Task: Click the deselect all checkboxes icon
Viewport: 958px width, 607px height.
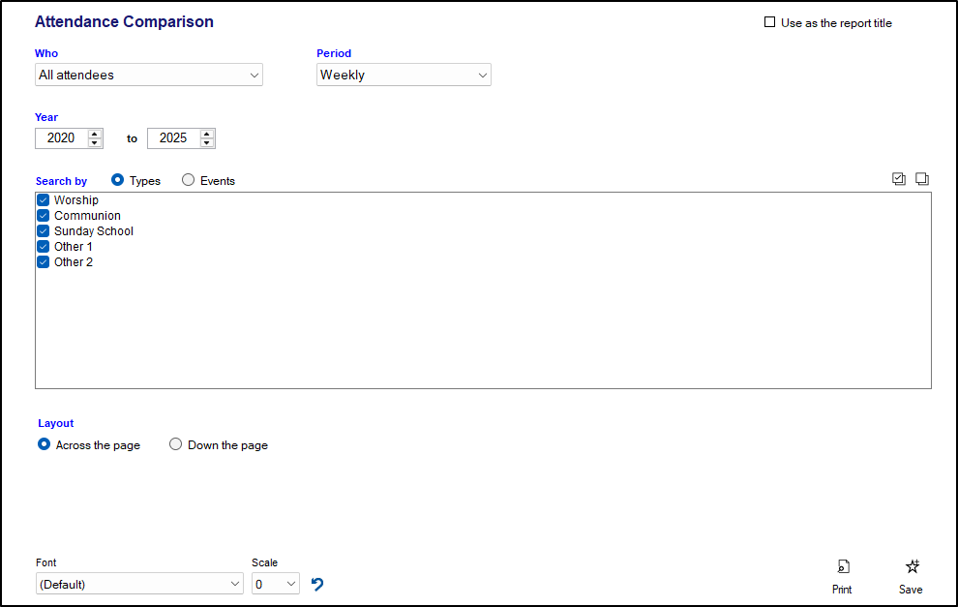Action: (922, 179)
